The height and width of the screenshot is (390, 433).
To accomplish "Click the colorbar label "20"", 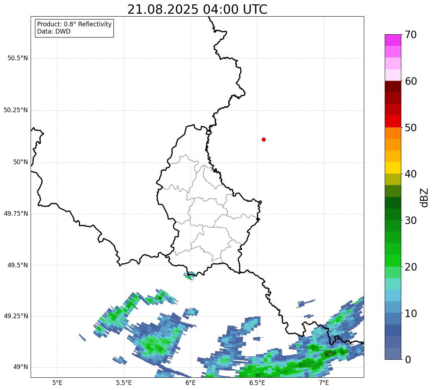I will pyautogui.click(x=411, y=267).
